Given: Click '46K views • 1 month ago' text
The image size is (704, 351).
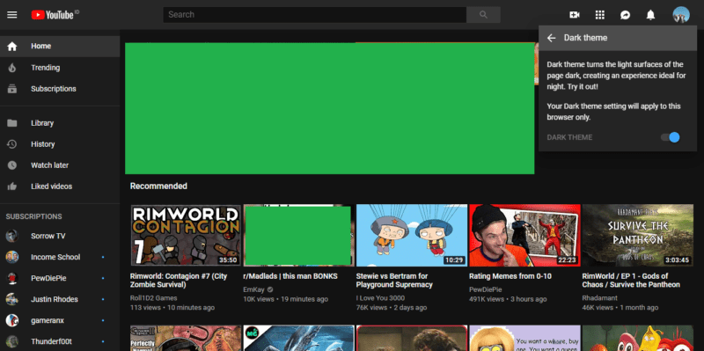Looking at the screenshot, I should click(x=620, y=308).
